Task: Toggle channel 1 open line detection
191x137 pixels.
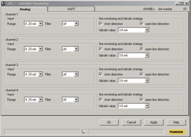Action: pos(141,24)
